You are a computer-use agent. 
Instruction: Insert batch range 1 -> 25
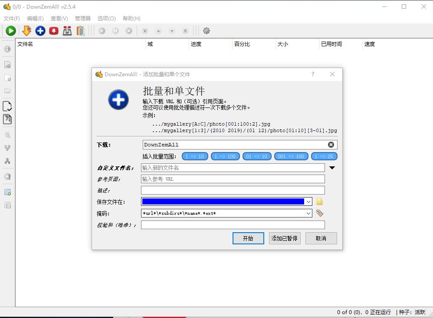[324, 156]
